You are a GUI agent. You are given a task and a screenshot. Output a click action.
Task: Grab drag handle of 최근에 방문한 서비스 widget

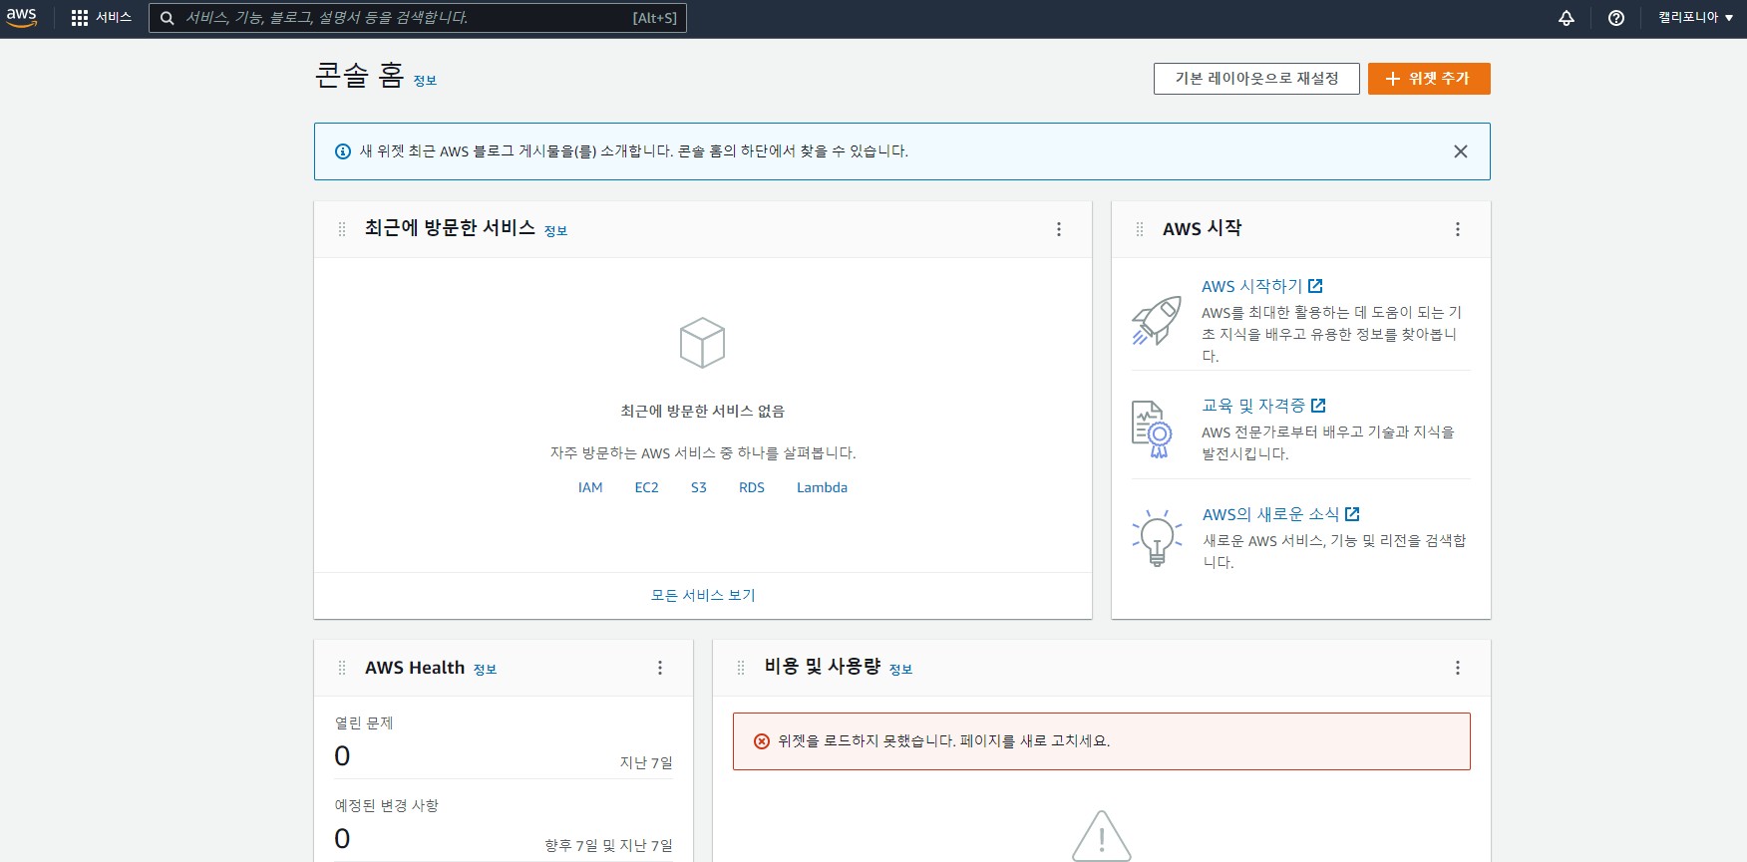coord(342,229)
